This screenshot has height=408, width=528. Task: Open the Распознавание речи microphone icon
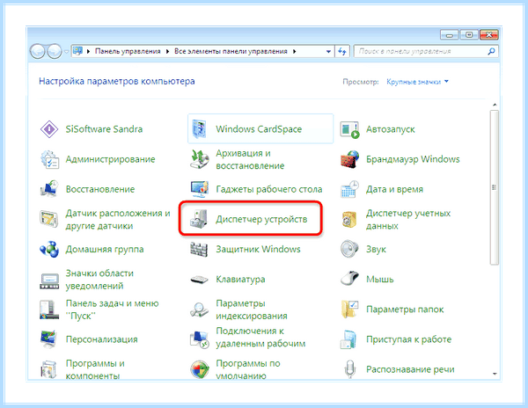[x=349, y=369]
